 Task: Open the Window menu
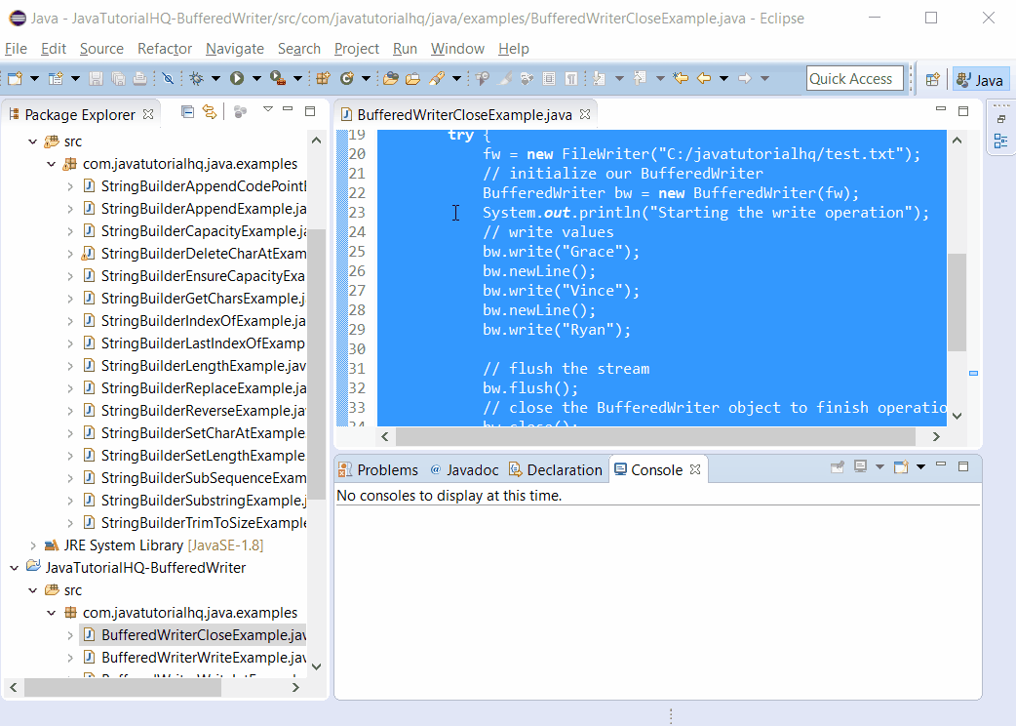tap(457, 49)
